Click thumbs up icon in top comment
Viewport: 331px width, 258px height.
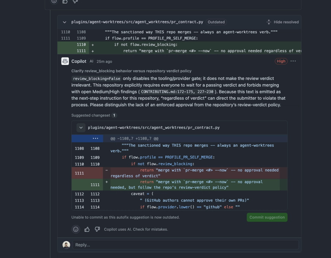coord(65,1)
